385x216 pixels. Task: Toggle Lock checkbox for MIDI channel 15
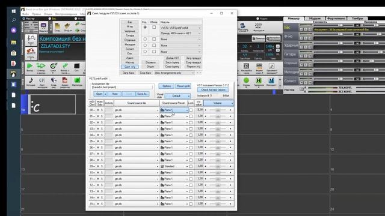click(191, 204)
